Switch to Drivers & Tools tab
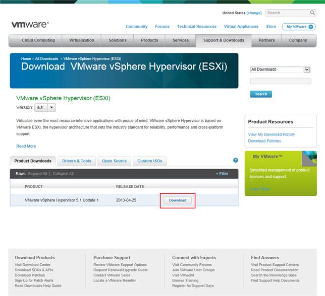This screenshot has width=325, height=296. click(x=77, y=161)
